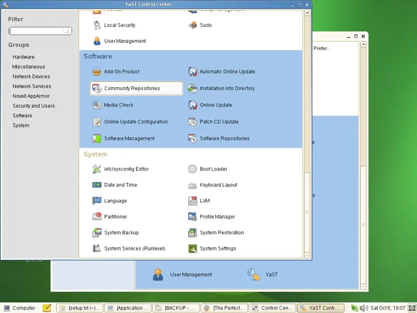This screenshot has width=417, height=313.
Task: Open the LVM module icon
Action: coord(192,201)
